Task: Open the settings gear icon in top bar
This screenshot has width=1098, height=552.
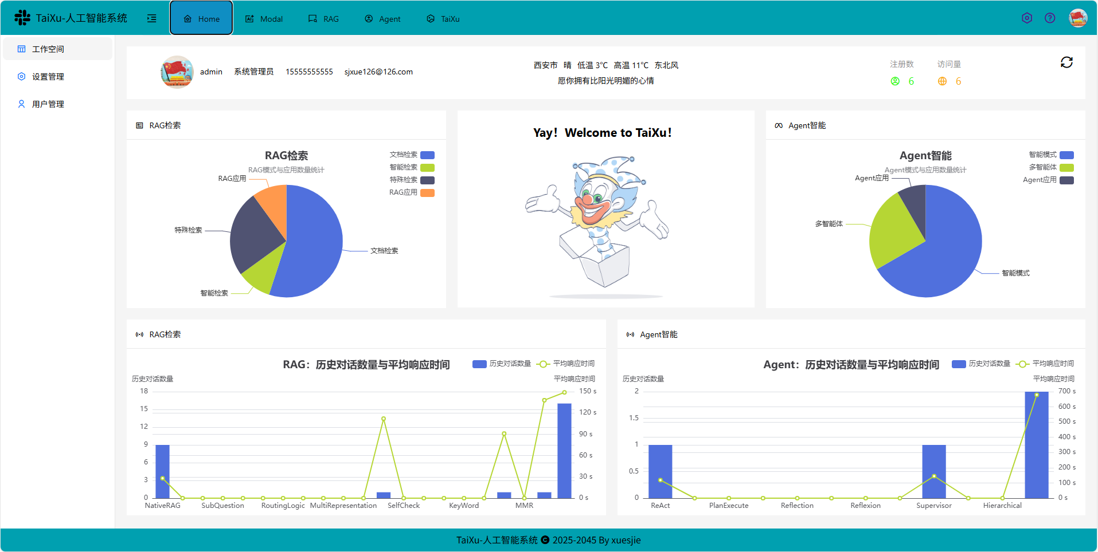Action: pos(1026,18)
